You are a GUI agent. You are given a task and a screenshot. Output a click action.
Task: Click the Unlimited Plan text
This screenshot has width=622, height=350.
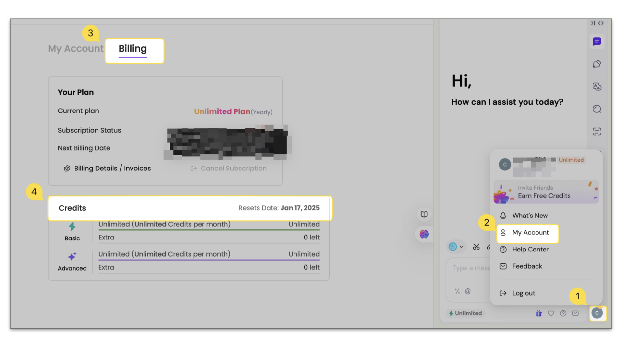(x=222, y=112)
